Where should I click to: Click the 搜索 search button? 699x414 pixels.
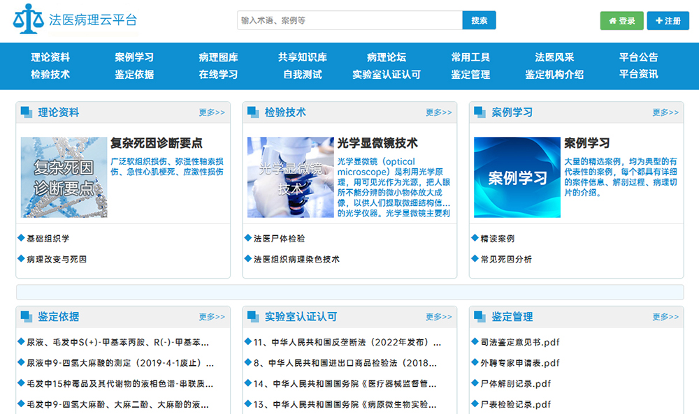click(x=479, y=20)
